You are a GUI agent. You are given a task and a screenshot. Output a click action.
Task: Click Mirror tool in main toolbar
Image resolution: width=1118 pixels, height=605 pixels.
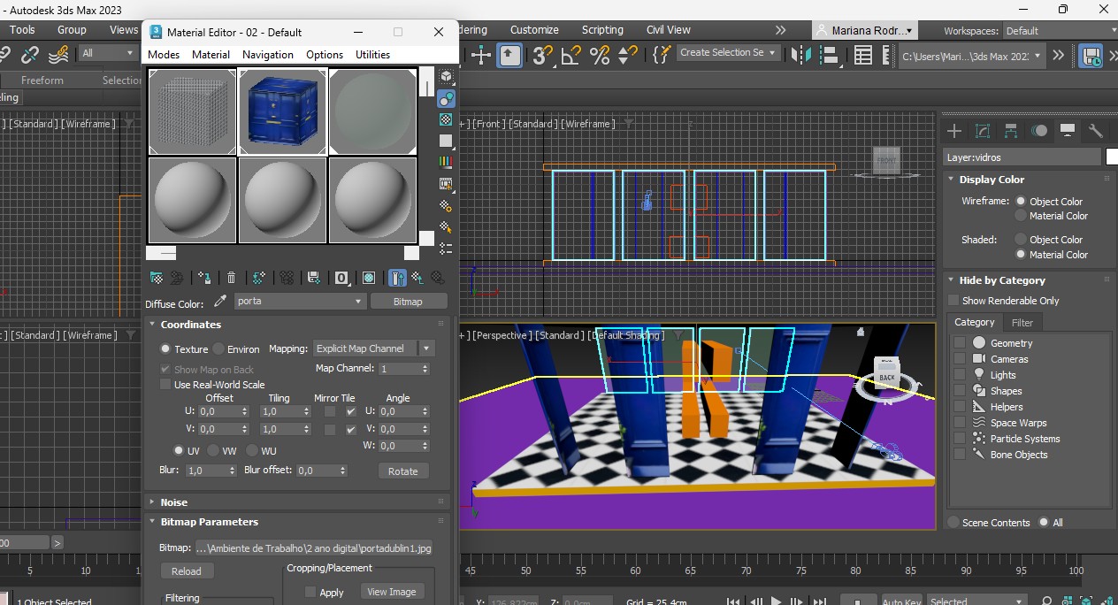tap(801, 55)
